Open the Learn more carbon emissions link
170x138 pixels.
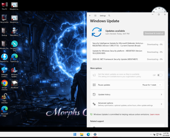[155, 115]
